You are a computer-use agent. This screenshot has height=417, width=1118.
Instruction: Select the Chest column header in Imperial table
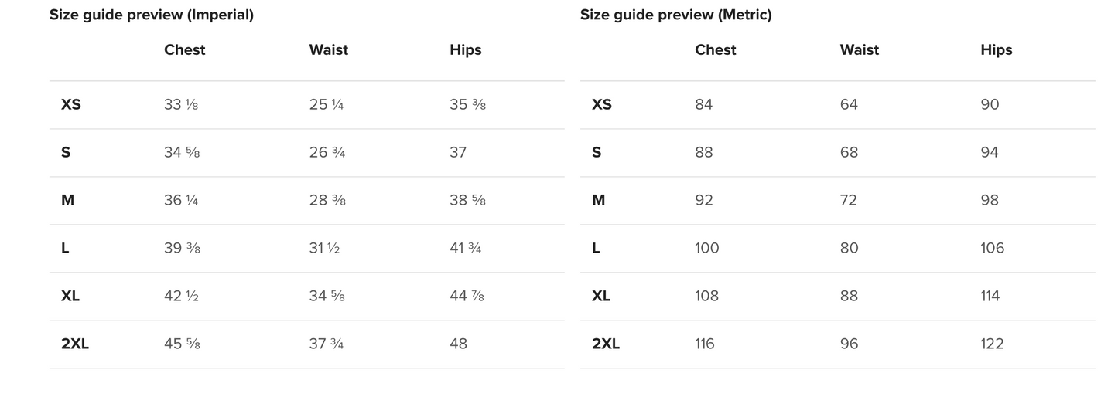184,50
